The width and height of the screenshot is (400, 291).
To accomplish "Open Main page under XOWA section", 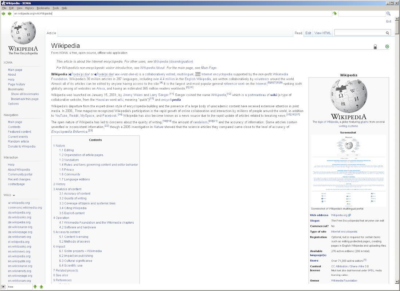I will click(15, 70).
